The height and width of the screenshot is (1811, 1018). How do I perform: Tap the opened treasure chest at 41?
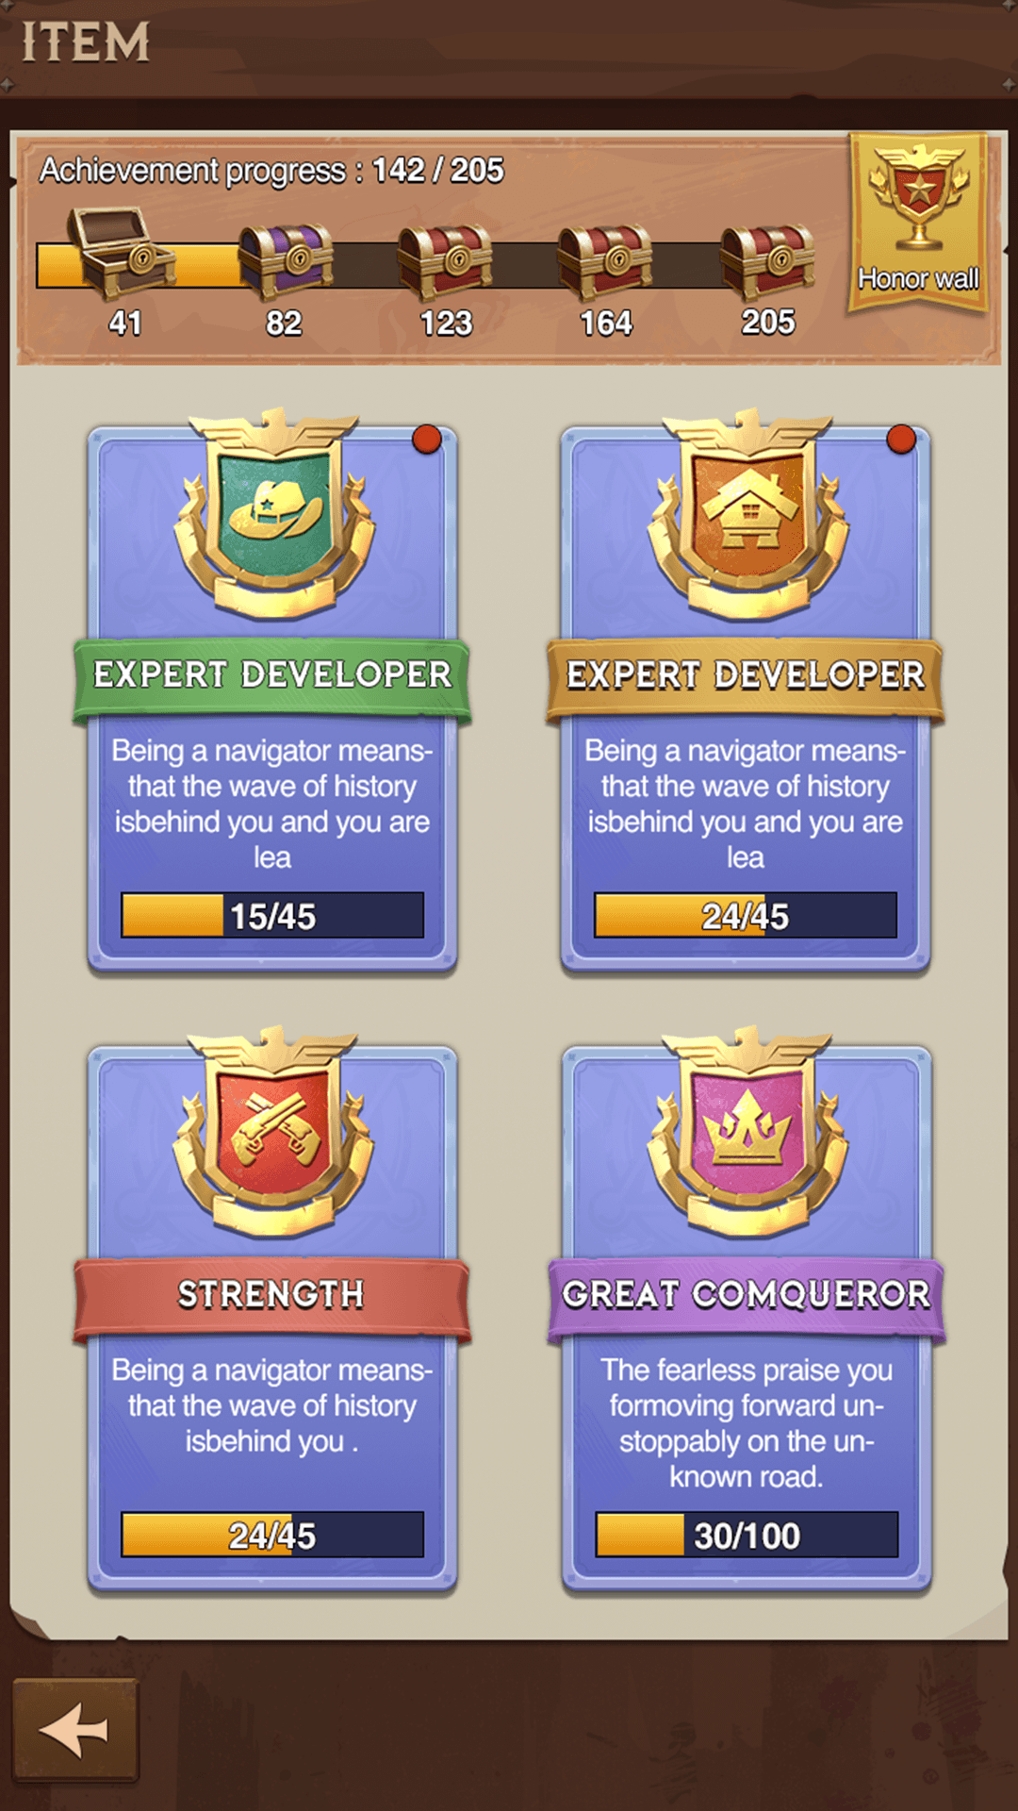coord(121,253)
